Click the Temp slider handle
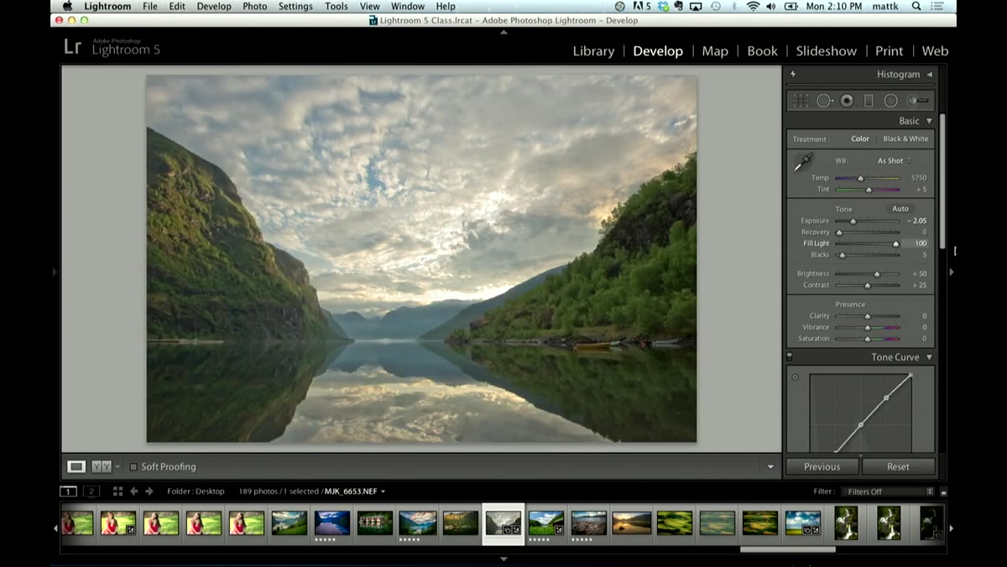 pos(860,179)
